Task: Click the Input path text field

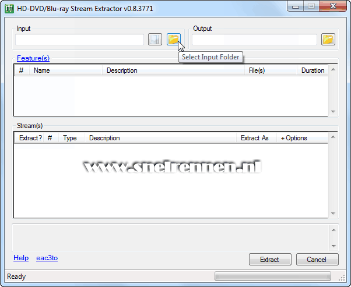Action: coord(79,40)
